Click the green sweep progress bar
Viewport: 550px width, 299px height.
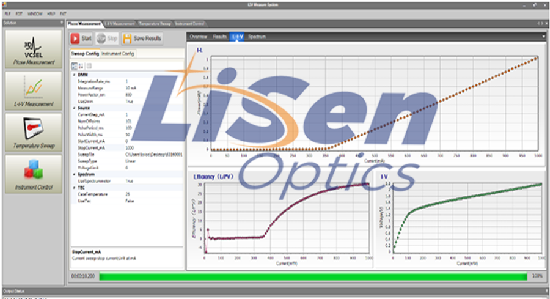(313, 276)
